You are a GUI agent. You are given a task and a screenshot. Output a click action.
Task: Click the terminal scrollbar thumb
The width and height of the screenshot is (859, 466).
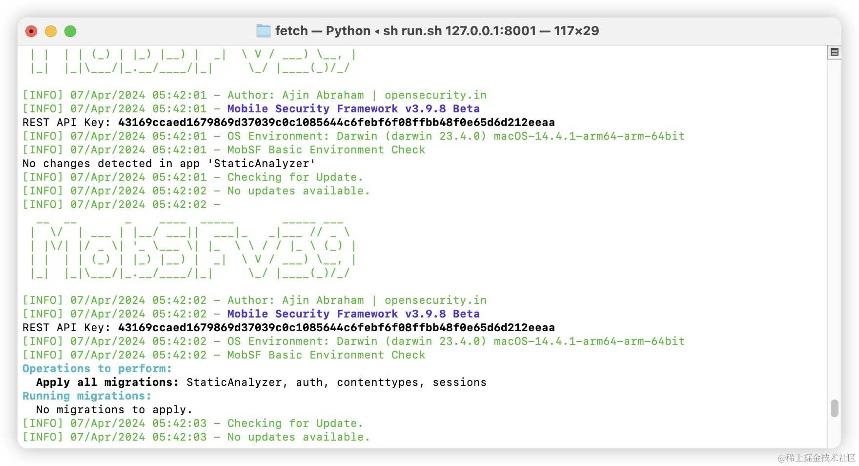pos(835,408)
